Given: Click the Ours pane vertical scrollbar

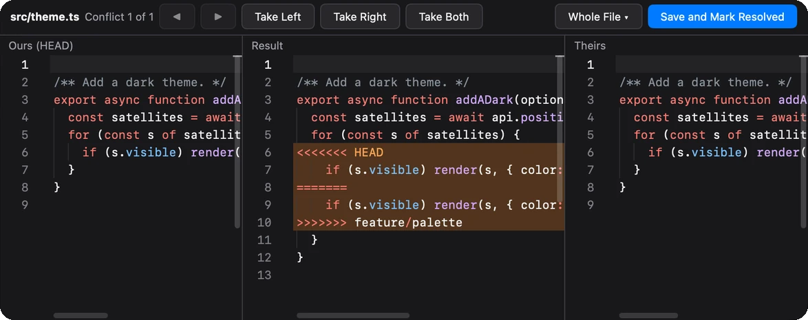Looking at the screenshot, I should pos(237,142).
